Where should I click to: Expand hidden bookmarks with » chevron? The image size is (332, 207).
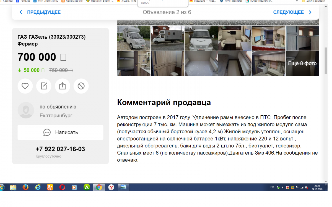pyautogui.click(x=297, y=1)
